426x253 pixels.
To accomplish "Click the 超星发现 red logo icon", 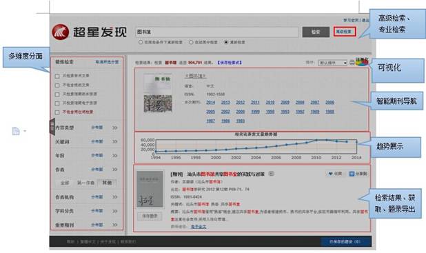I will pyautogui.click(x=60, y=32).
